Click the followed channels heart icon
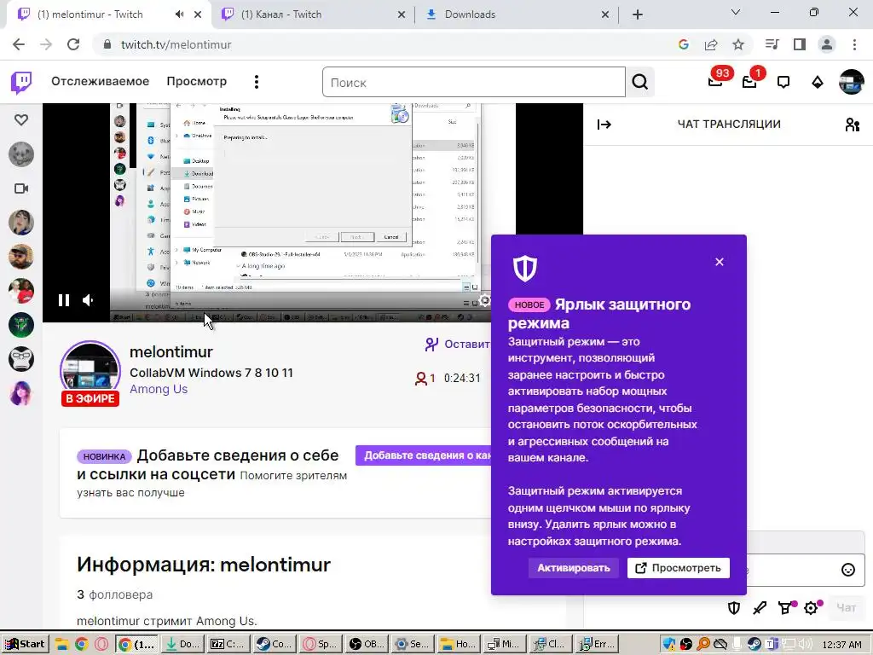873x655 pixels. (x=21, y=119)
